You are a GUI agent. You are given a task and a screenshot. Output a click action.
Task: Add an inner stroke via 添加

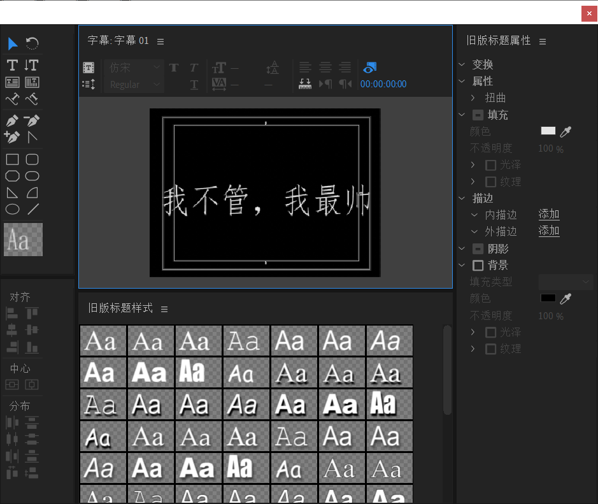(x=549, y=215)
